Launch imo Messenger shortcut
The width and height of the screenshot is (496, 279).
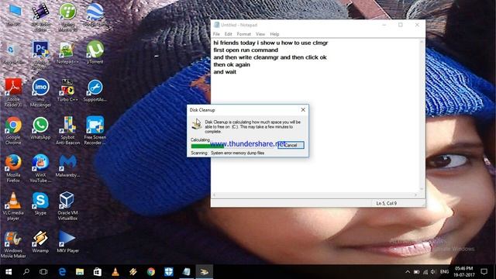tap(40, 92)
